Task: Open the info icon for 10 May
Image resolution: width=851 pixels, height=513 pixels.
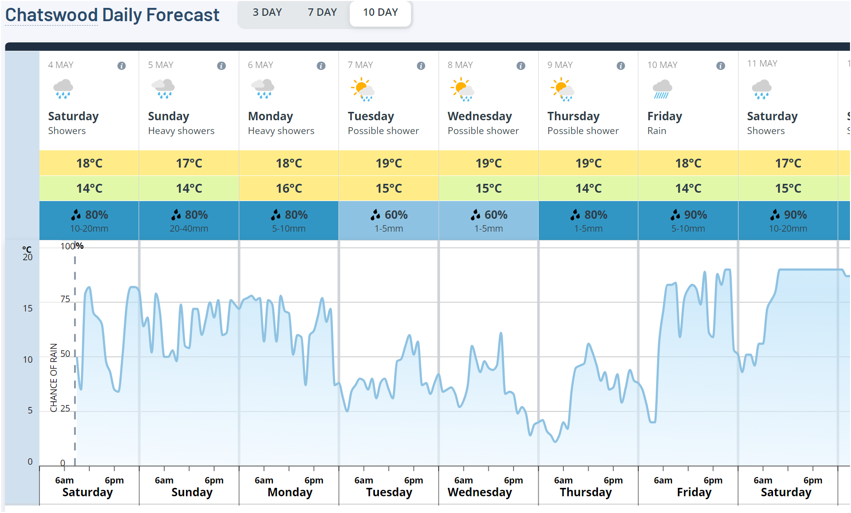Action: (721, 66)
